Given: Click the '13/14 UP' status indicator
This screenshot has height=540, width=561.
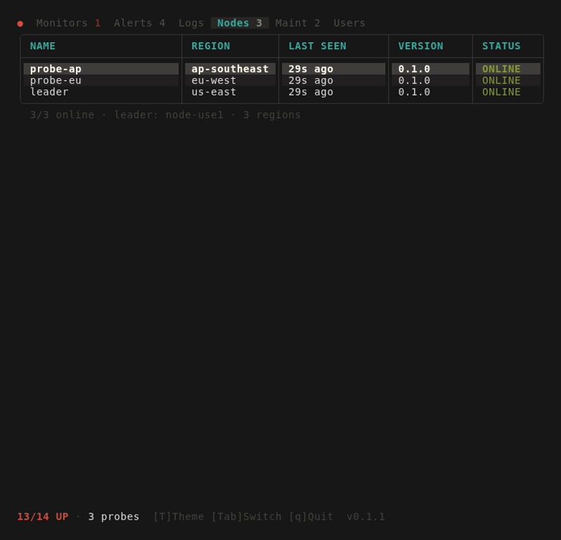Looking at the screenshot, I should click(43, 517).
